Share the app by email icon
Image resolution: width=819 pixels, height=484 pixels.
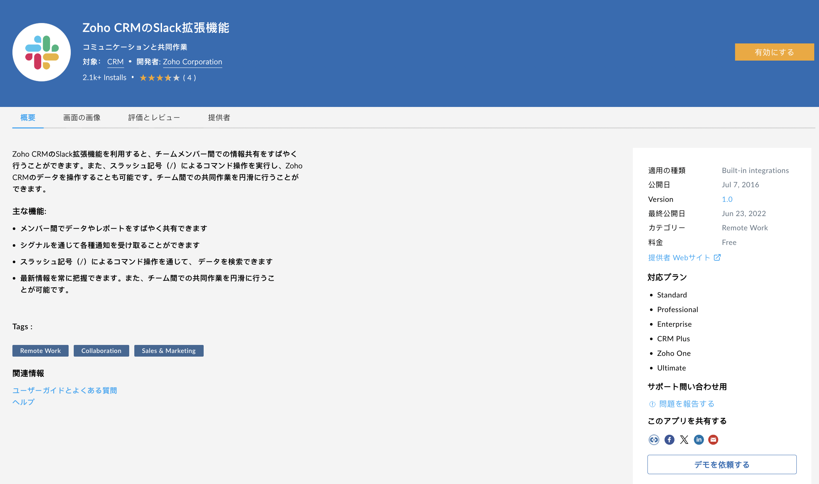pos(713,439)
